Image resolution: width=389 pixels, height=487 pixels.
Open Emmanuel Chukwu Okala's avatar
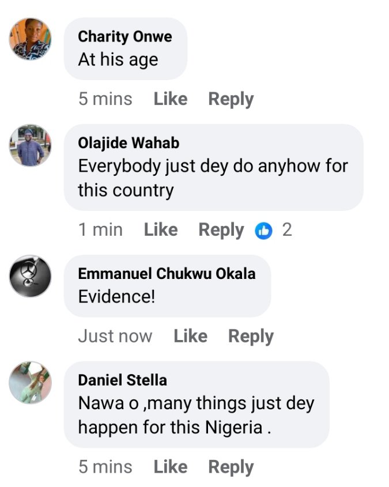click(31, 275)
